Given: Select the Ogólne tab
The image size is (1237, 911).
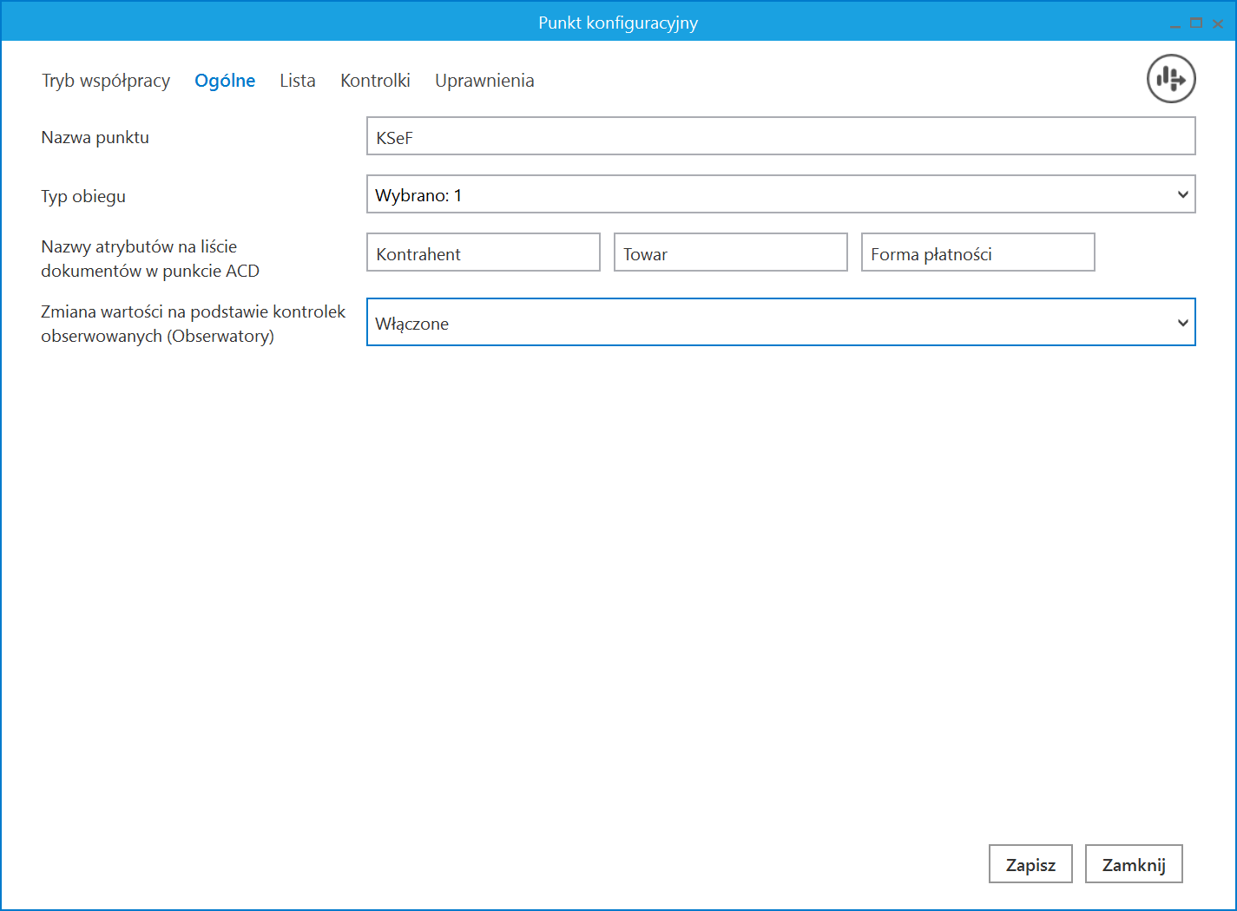Looking at the screenshot, I should pos(225,81).
